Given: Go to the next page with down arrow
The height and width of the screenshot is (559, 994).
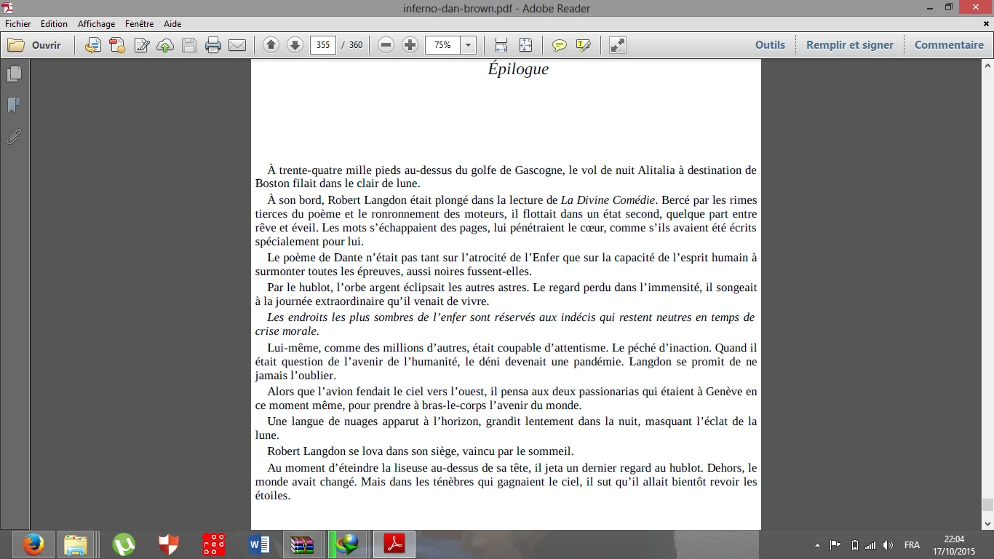Looking at the screenshot, I should (x=295, y=45).
